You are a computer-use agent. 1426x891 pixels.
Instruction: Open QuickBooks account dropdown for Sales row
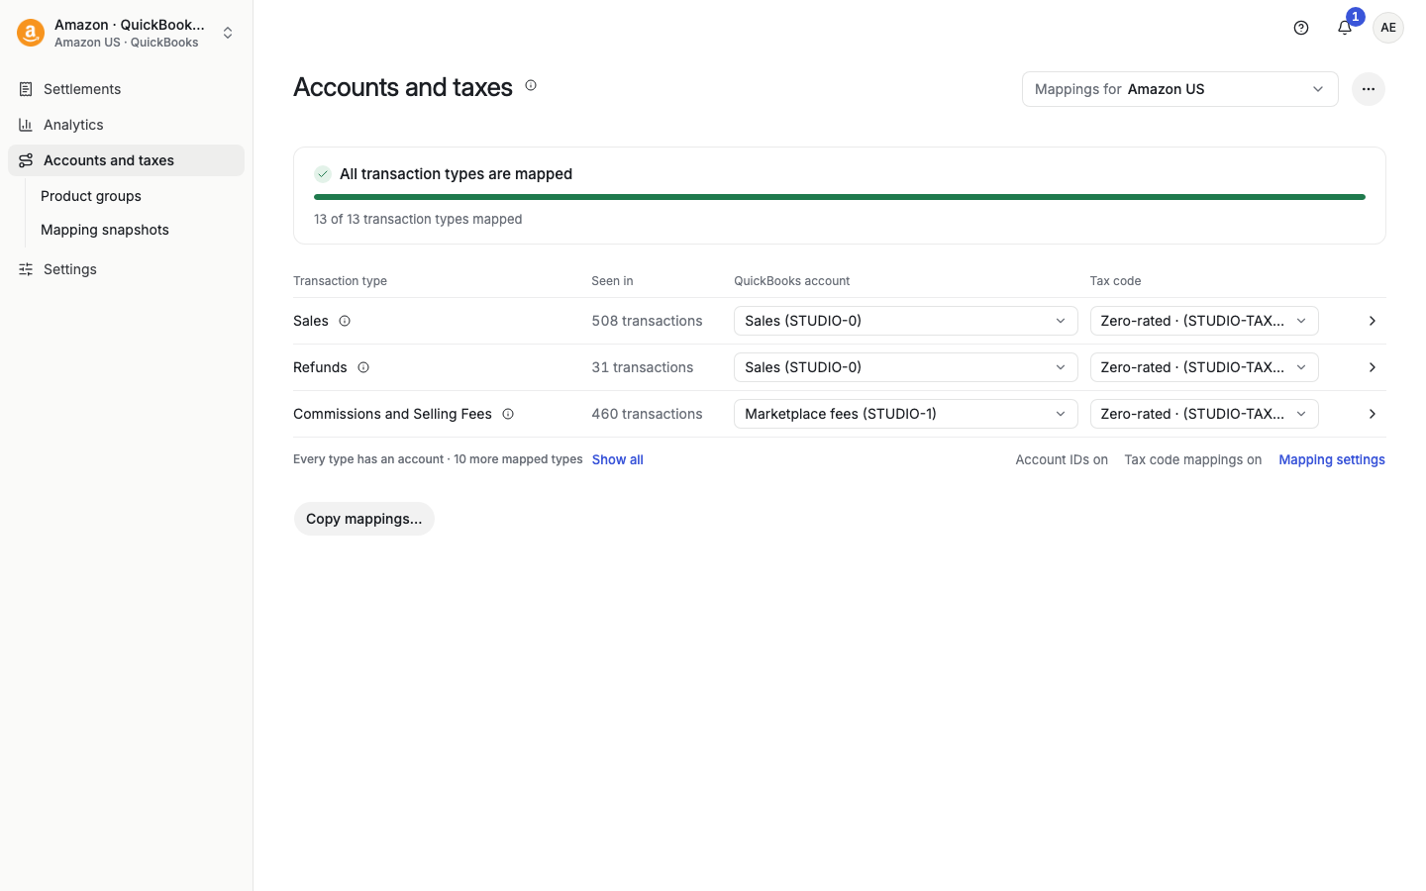[906, 321]
